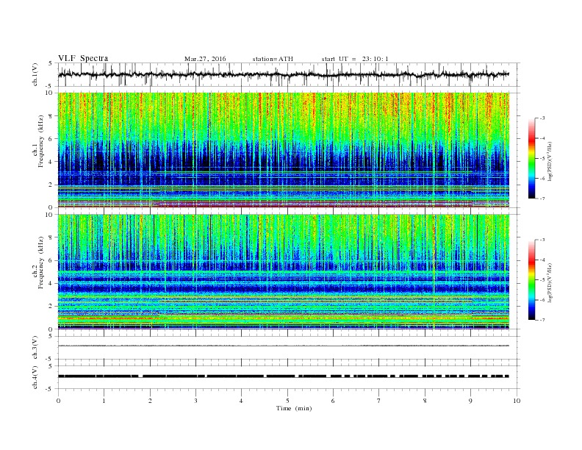
Task: Click the ch.2 frequency axis "8" tick label
Action: pos(51,238)
